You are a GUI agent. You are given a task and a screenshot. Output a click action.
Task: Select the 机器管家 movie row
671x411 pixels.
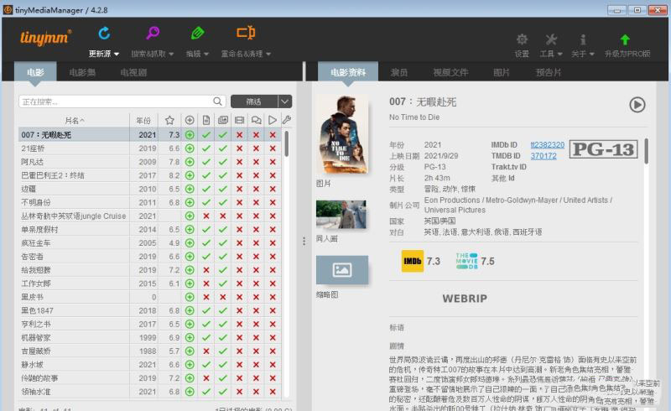150,337
